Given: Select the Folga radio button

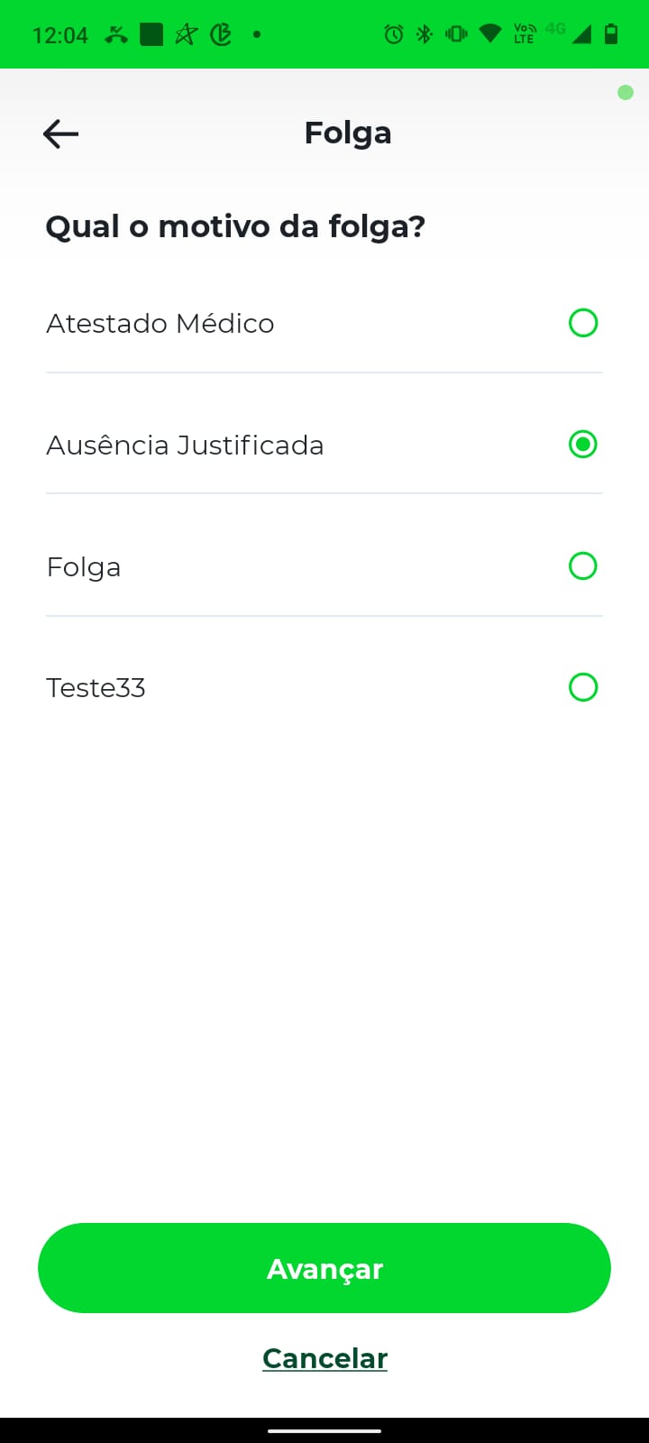Looking at the screenshot, I should 583,566.
